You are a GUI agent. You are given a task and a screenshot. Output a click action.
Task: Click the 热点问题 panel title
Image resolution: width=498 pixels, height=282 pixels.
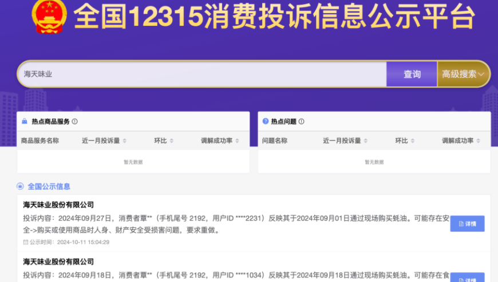(x=283, y=122)
